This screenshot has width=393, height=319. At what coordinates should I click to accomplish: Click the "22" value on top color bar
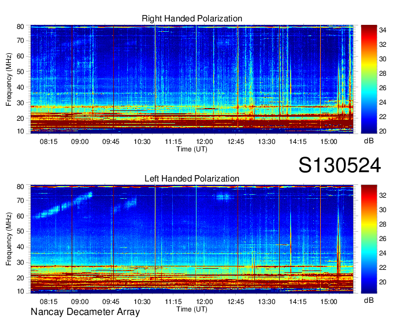(x=383, y=117)
